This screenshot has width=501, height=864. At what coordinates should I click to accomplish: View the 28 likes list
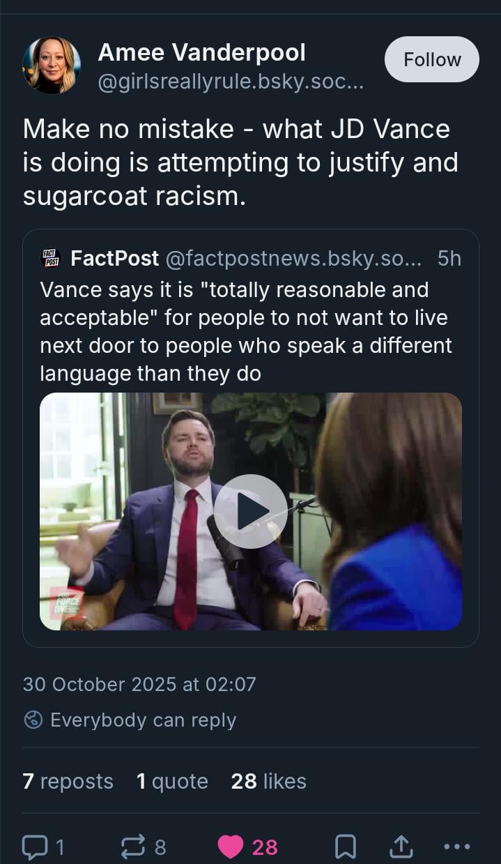(268, 781)
